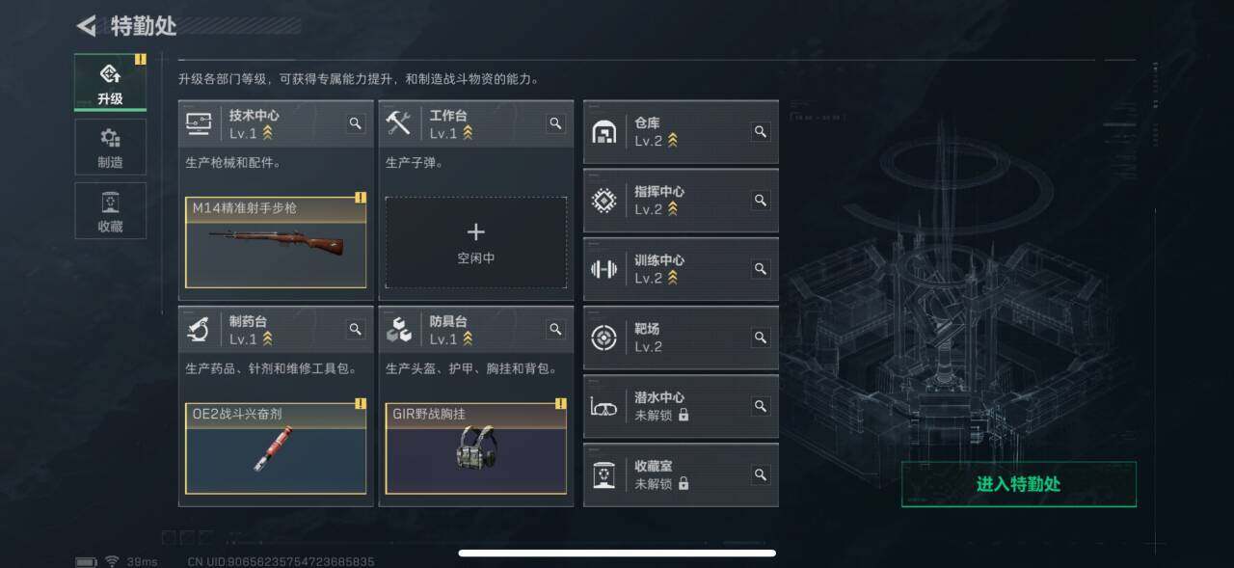Click the locked 收藏室 entry
Screen dimensions: 1234x568
[x=681, y=474]
